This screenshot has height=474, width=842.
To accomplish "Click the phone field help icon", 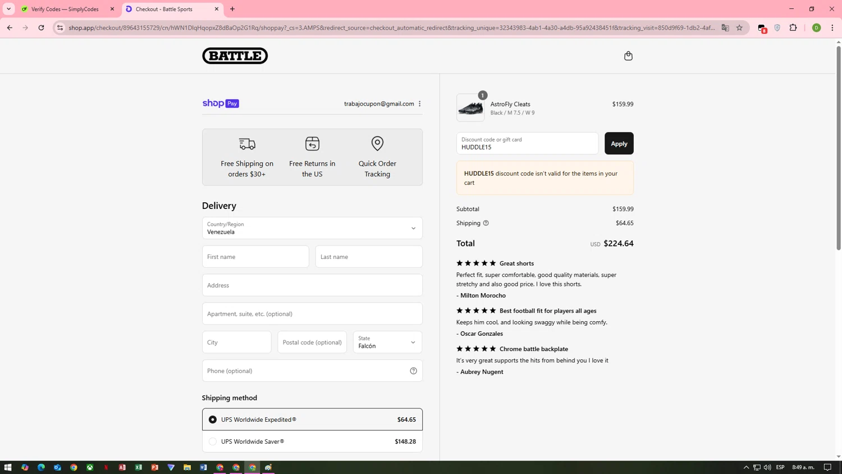I will tap(413, 371).
